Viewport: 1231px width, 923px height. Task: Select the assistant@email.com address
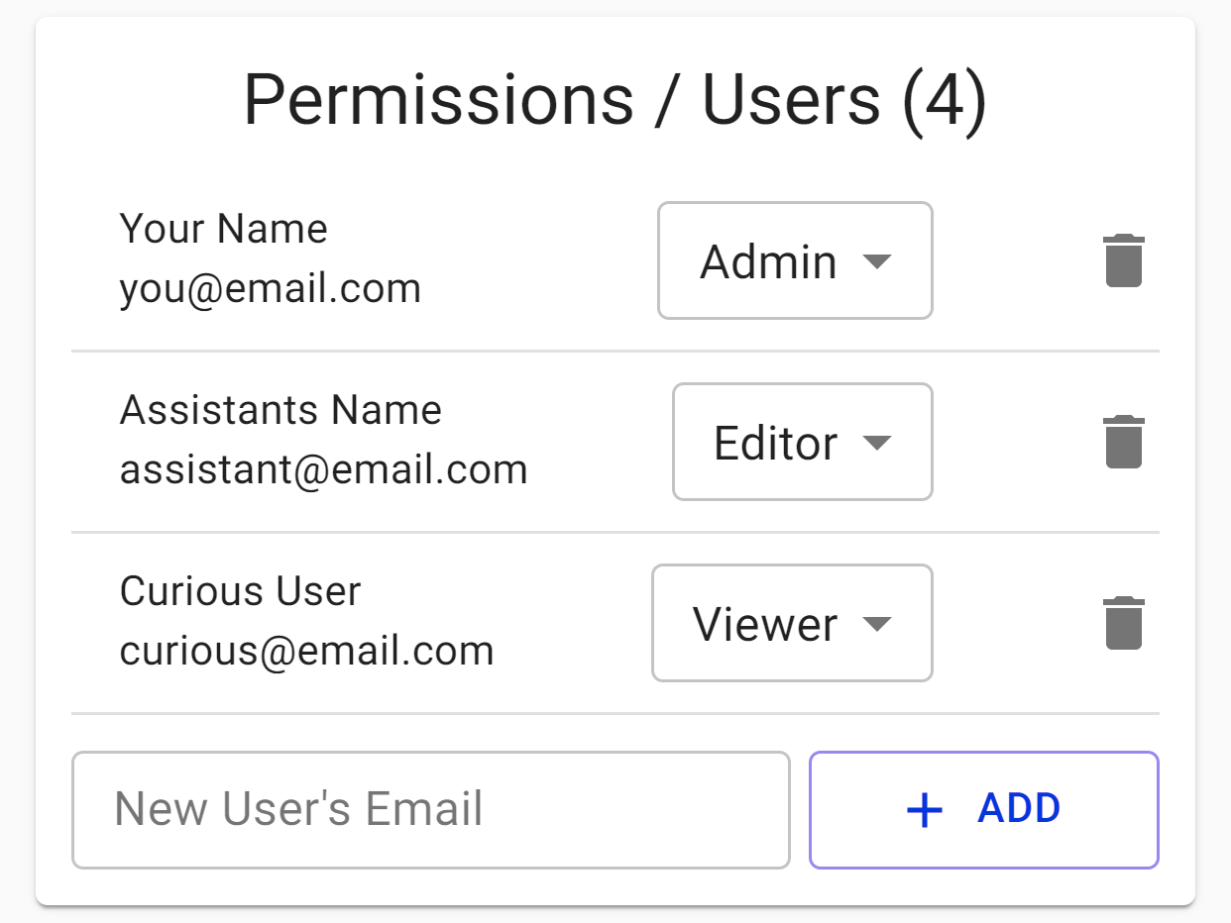323,469
